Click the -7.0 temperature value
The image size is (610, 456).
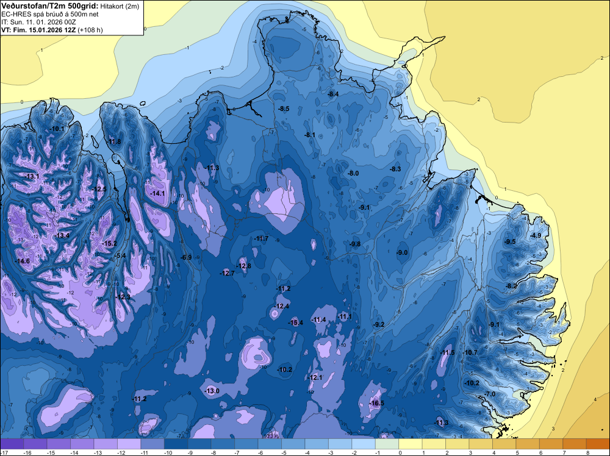(x=490, y=394)
